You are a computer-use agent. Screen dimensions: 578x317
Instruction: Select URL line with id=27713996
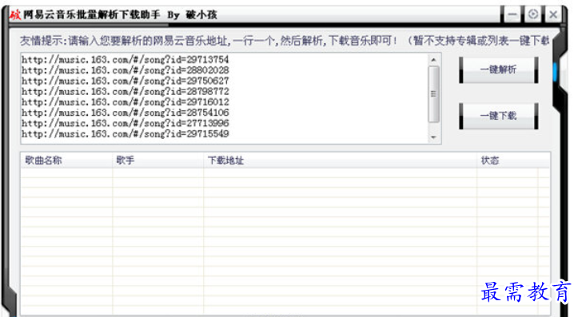tap(126, 123)
